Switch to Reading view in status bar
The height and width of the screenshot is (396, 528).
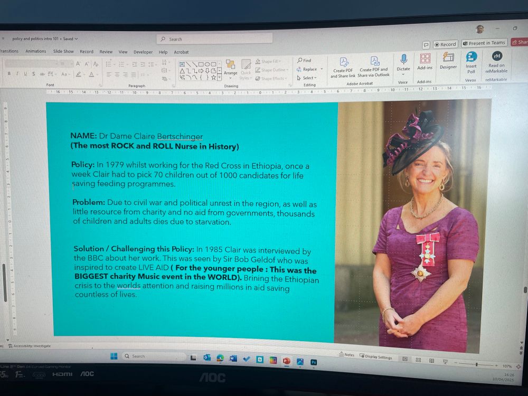(x=432, y=361)
